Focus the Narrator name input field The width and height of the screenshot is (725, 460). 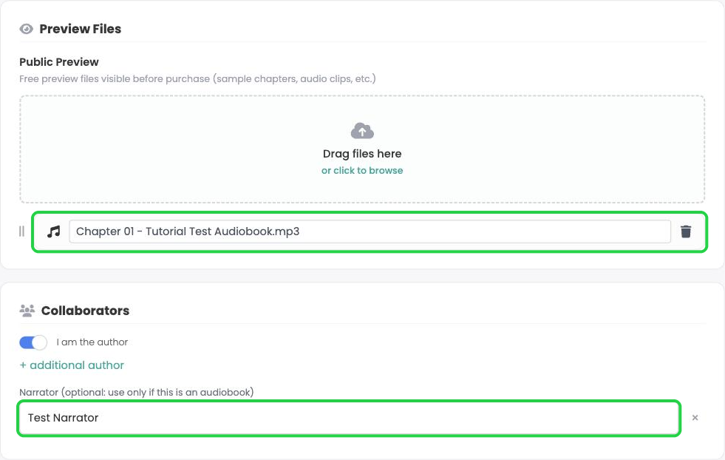coord(349,418)
